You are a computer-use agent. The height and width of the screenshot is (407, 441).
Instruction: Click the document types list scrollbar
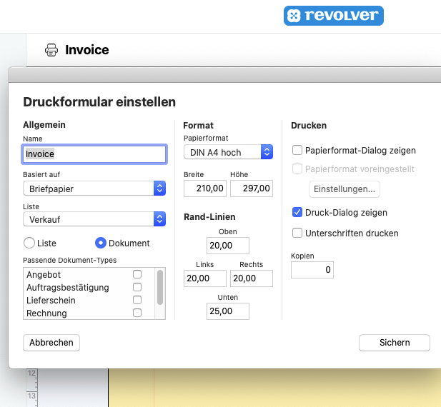click(160, 286)
